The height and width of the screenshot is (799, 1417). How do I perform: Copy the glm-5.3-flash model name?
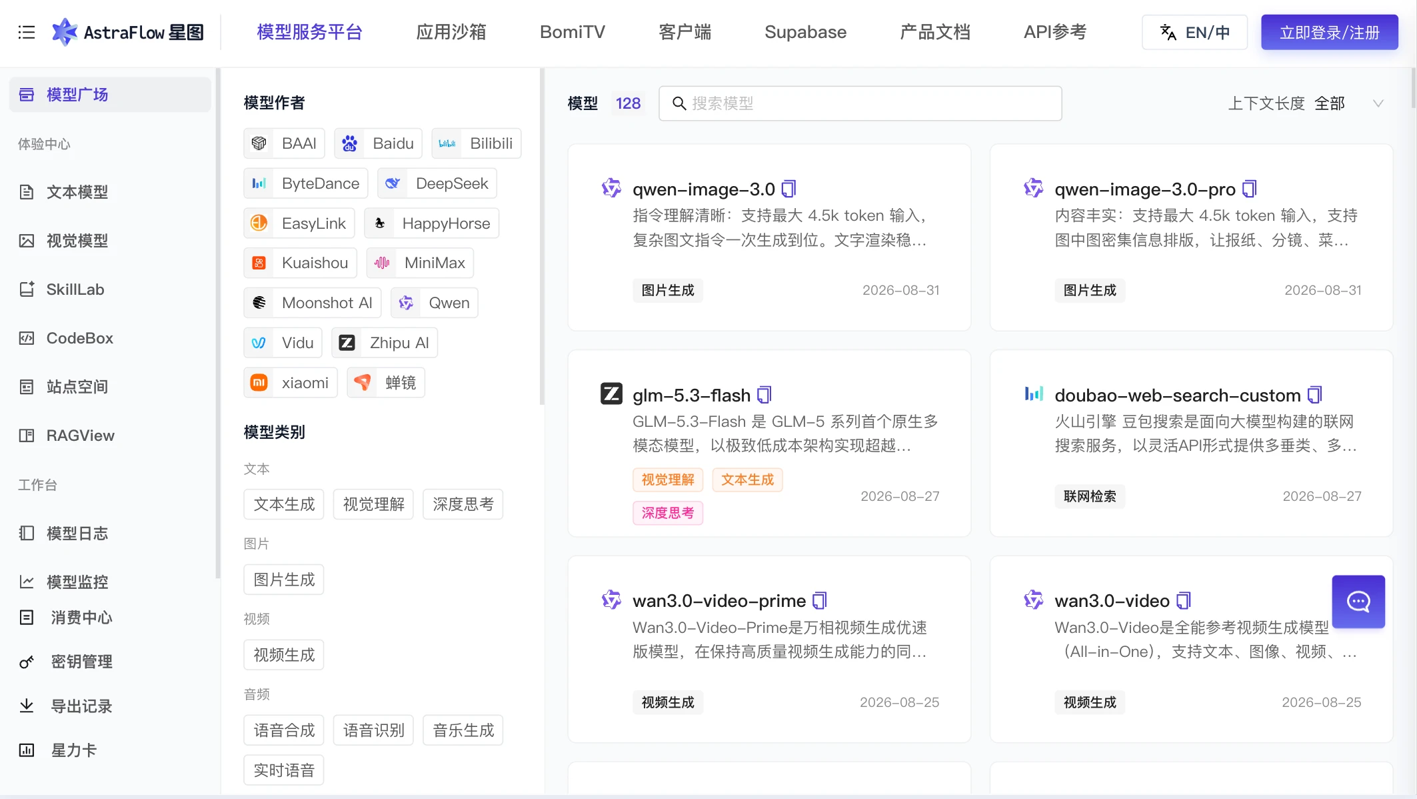764,395
